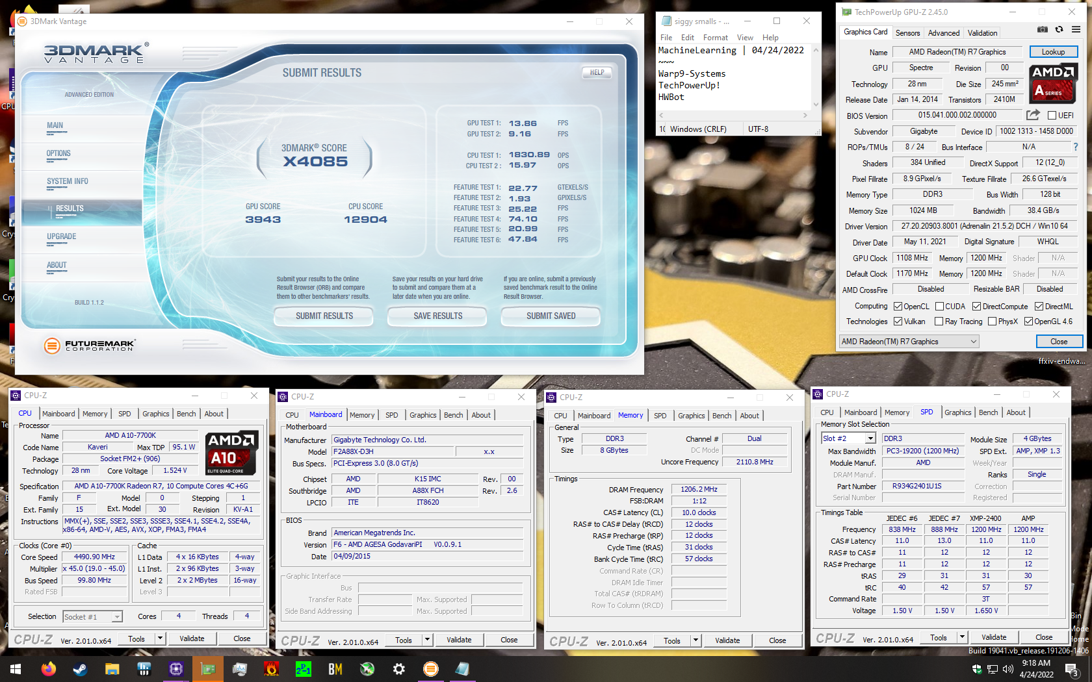
Task: Switch to GPU-Z taskbar icon
Action: [208, 668]
